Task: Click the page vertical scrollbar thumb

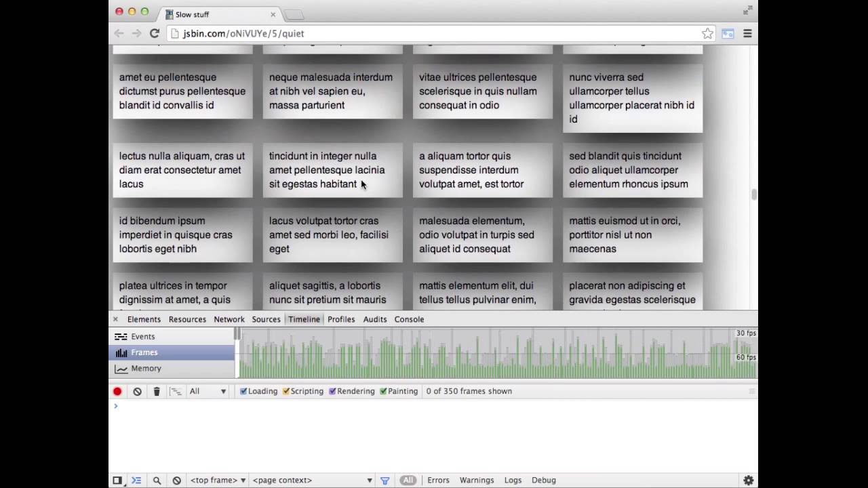Action: (753, 195)
